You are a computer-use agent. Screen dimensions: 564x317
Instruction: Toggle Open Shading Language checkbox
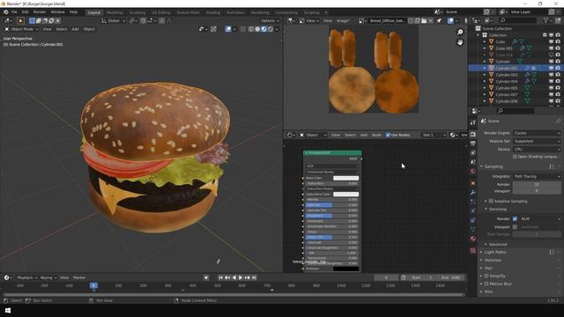(515, 157)
